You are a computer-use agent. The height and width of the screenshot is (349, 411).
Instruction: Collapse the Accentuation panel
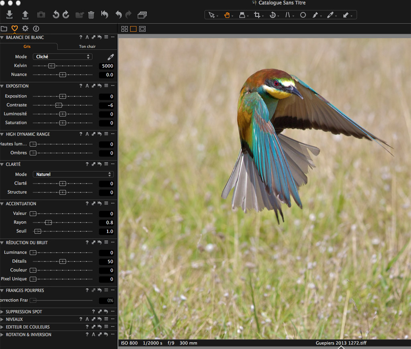[2, 204]
